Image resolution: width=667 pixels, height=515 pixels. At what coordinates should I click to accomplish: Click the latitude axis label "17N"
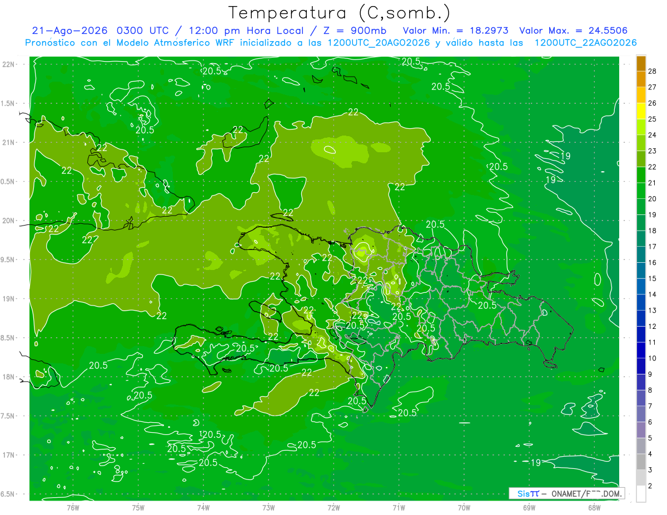[9, 455]
